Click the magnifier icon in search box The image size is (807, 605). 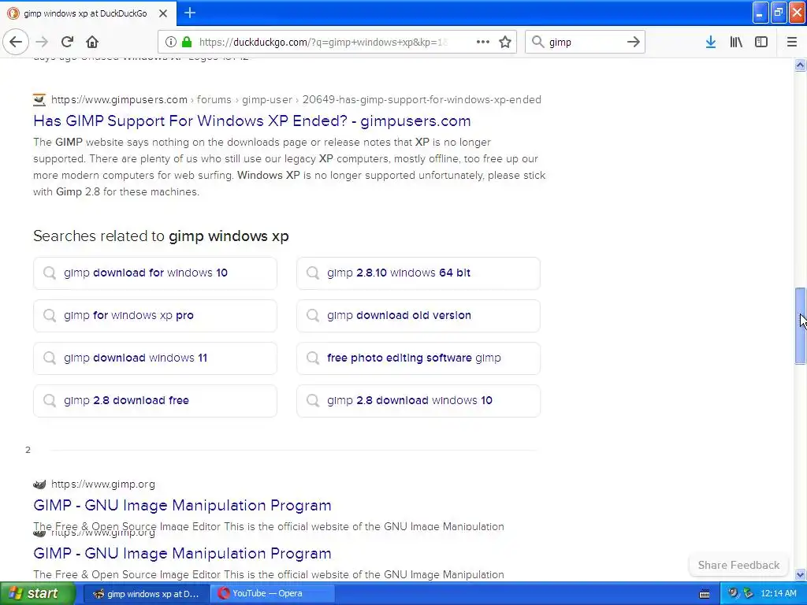(537, 42)
